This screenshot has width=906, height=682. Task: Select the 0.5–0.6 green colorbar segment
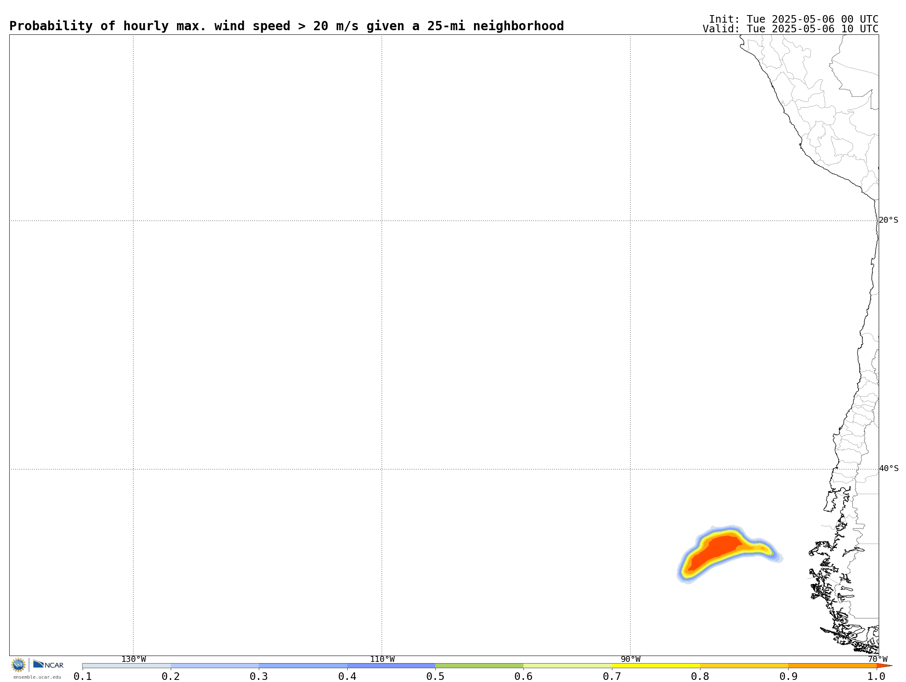[479, 666]
